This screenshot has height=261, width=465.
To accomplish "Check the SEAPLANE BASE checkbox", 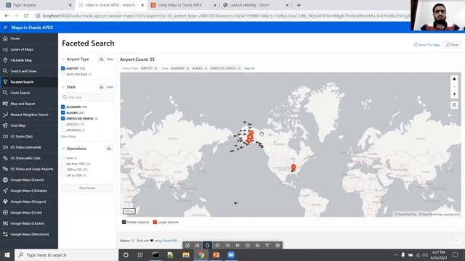I will (63, 74).
